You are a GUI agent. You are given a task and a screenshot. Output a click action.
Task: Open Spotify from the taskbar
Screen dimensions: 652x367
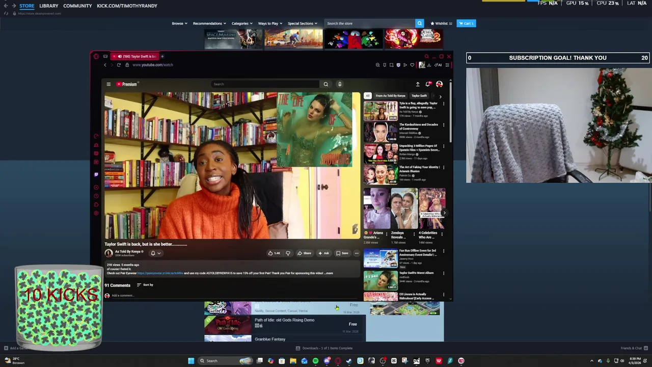pos(315,361)
